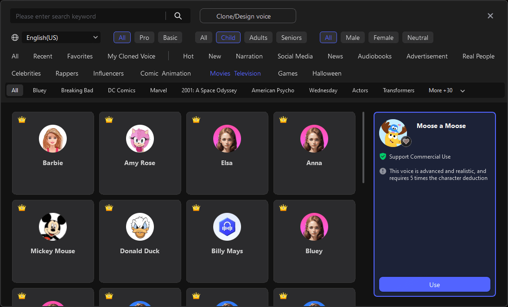
Task: Click the crown icon on Anna card
Action: [x=283, y=120]
